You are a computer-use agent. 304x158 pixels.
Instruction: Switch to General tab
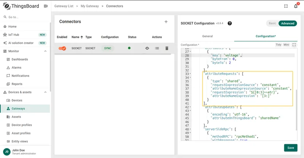pyautogui.click(x=207, y=36)
